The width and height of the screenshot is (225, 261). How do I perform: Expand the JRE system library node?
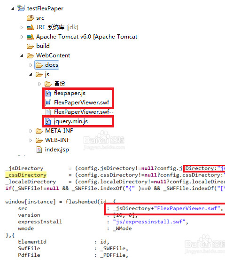click(x=22, y=27)
